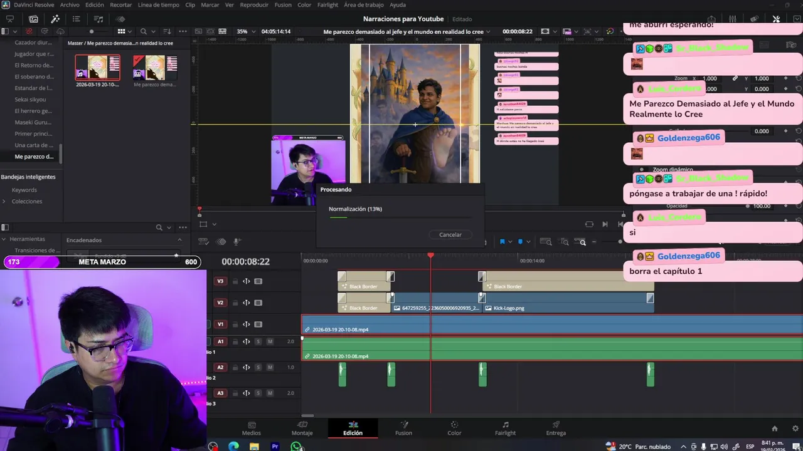Viewport: 803px width, 451px height.
Task: Select the Sekai sikyou bin
Action: pyautogui.click(x=30, y=99)
